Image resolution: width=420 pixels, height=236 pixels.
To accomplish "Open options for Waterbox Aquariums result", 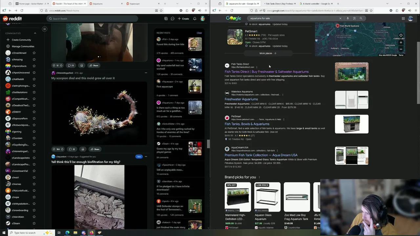I will pos(283,95).
